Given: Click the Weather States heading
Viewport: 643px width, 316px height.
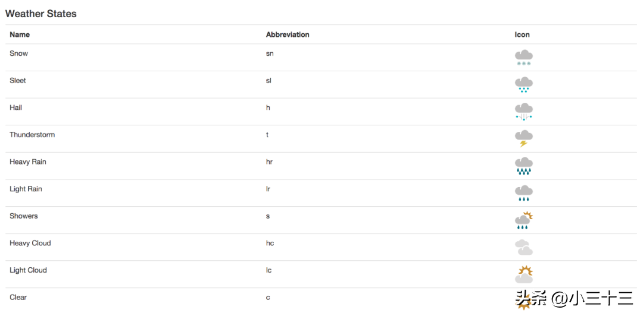Looking at the screenshot, I should 40,14.
